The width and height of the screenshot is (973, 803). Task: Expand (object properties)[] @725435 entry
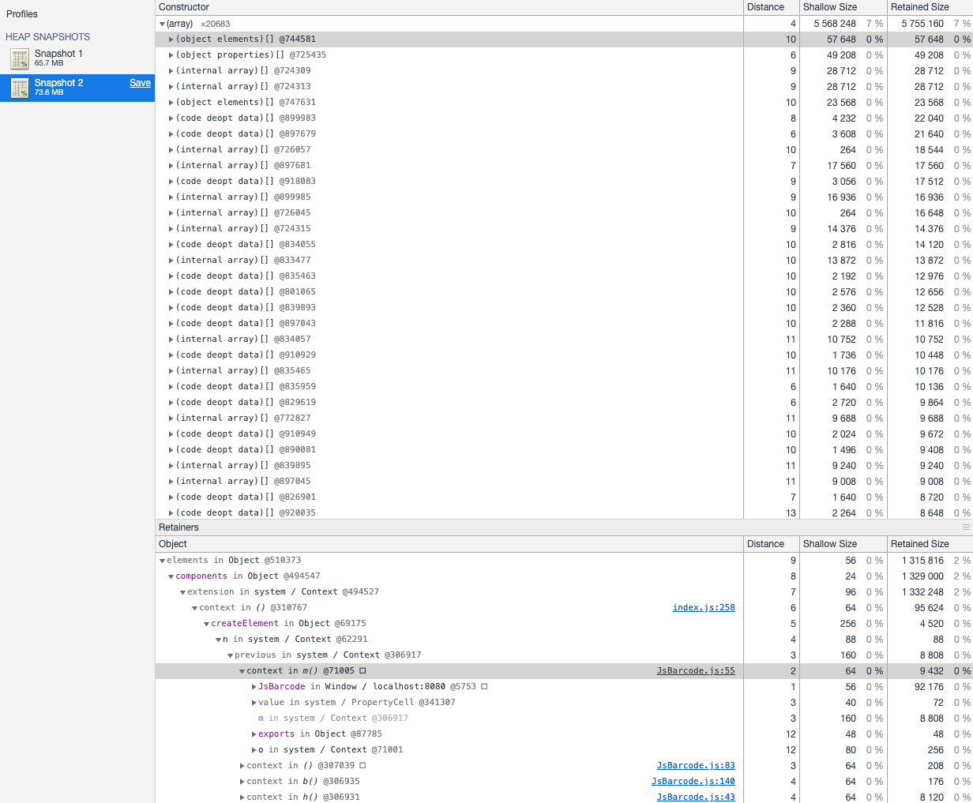(172, 54)
